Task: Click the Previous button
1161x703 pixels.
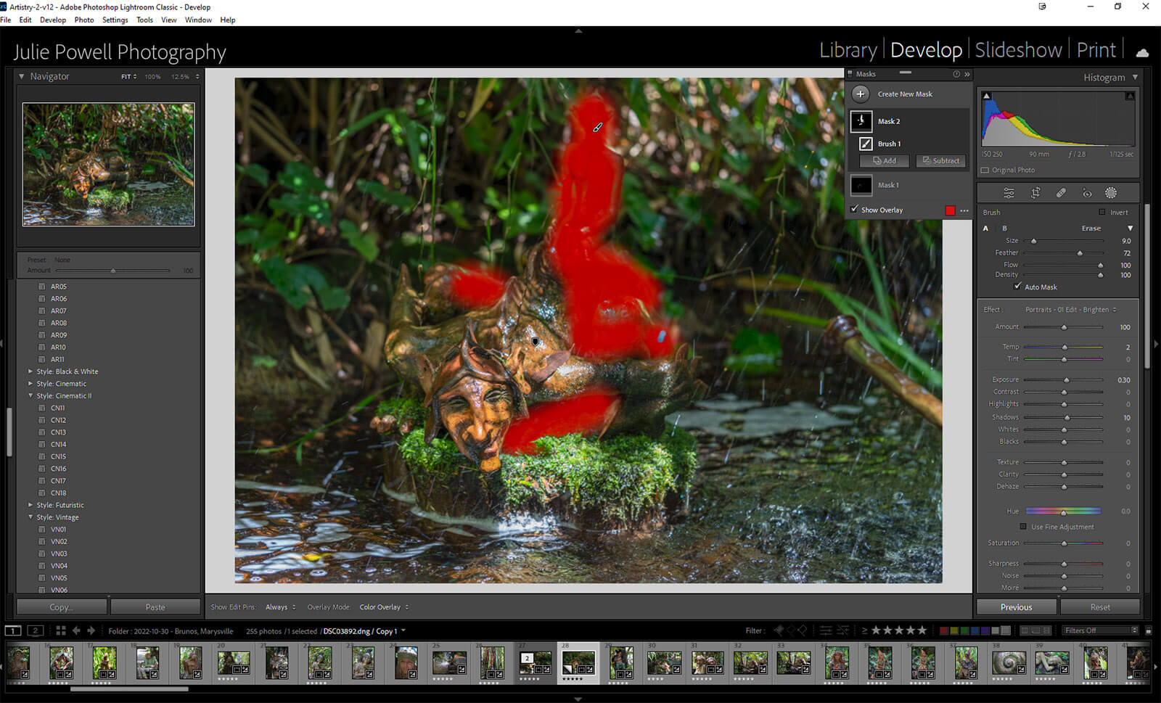Action: 1016,607
